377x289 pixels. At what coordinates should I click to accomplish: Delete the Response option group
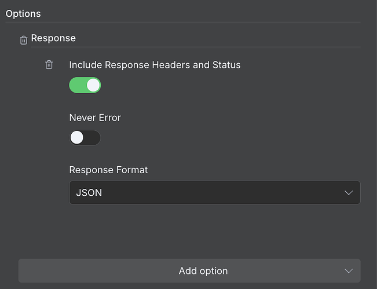(24, 40)
